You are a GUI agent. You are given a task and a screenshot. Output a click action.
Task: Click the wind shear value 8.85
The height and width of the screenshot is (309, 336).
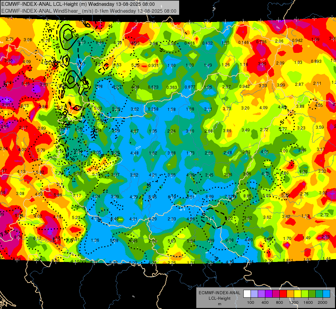(x=247, y=196)
